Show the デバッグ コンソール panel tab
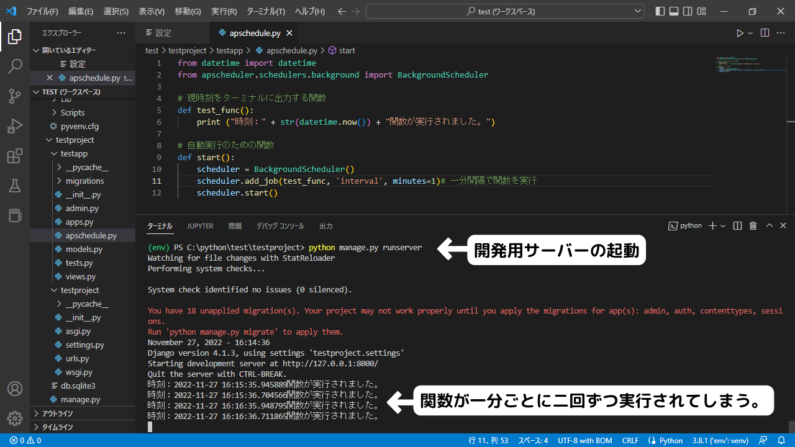This screenshot has width=795, height=447. pyautogui.click(x=280, y=226)
